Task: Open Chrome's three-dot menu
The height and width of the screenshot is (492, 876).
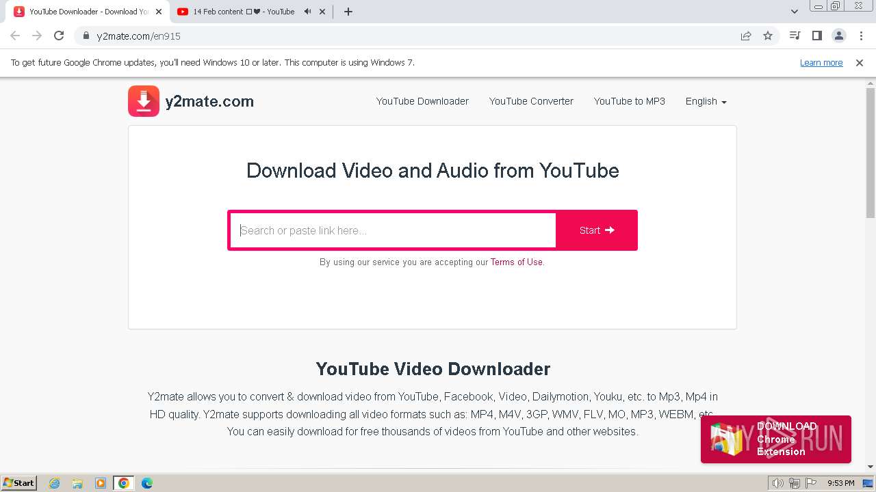Action: [861, 36]
